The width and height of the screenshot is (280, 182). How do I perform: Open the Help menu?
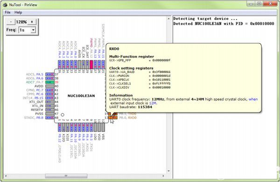pyautogui.click(x=18, y=12)
